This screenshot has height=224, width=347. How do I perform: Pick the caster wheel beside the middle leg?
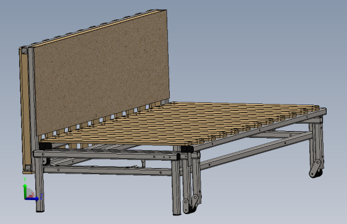(190, 204)
